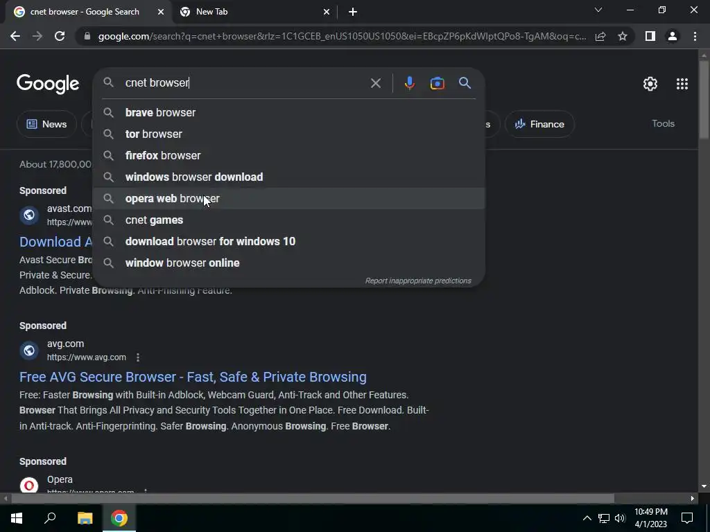This screenshot has height=532, width=710.
Task: Click the avg.com site favicon
Action: (29, 350)
